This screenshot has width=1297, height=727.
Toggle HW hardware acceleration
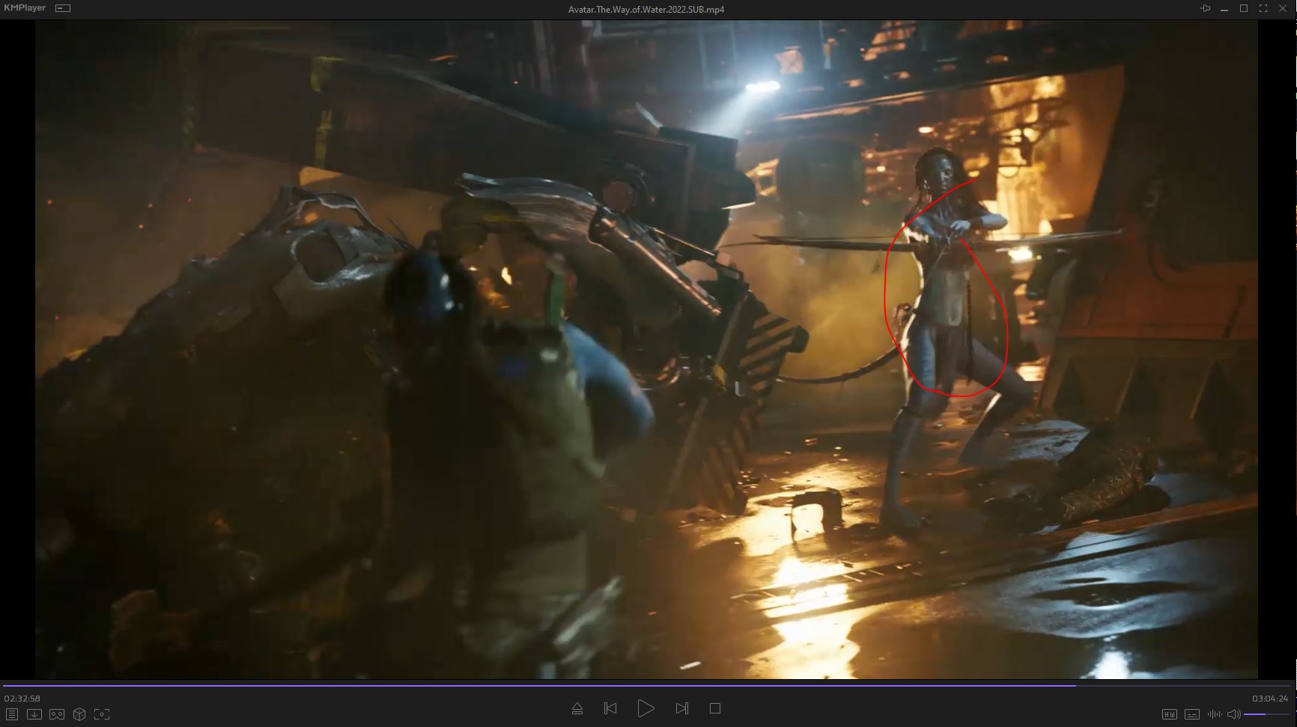1169,714
